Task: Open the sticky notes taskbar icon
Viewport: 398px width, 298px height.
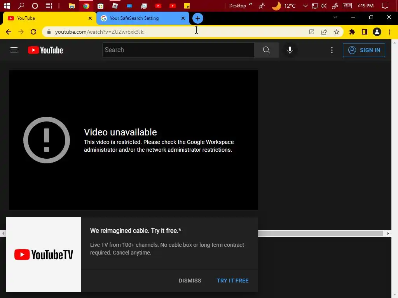Action: (187, 5)
